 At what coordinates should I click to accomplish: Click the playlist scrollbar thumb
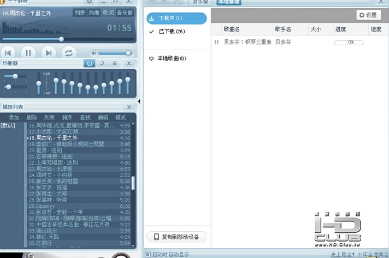[133, 183]
